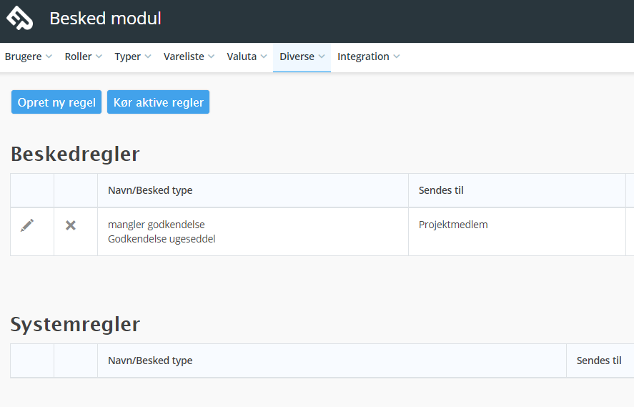Viewport: 634px width, 407px height.
Task: Click the Sendes til header in Beskedregler
Action: (441, 190)
